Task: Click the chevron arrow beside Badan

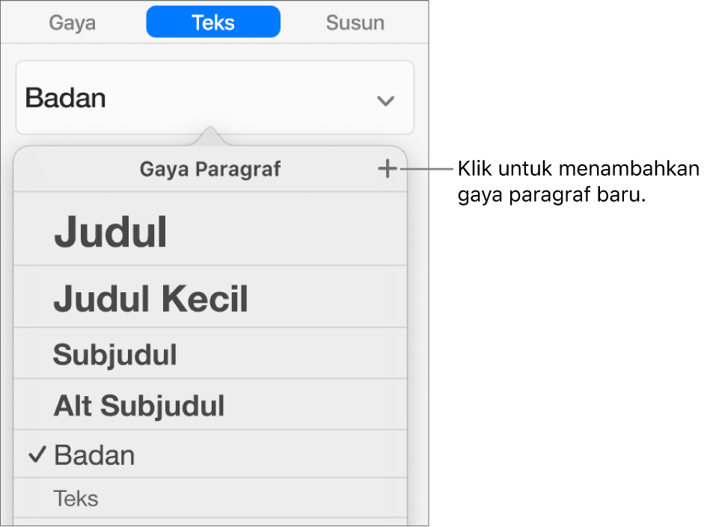Action: 386,100
